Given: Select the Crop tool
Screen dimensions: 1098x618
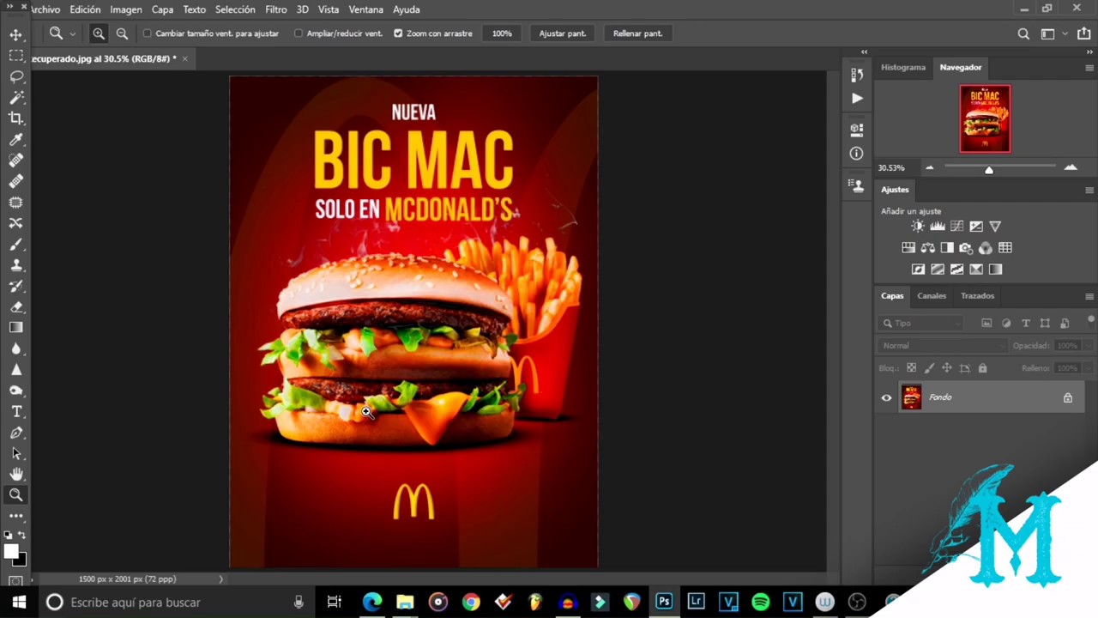Looking at the screenshot, I should point(16,118).
